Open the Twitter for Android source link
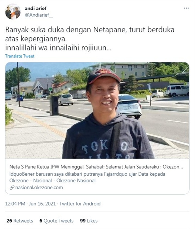 (x=80, y=204)
